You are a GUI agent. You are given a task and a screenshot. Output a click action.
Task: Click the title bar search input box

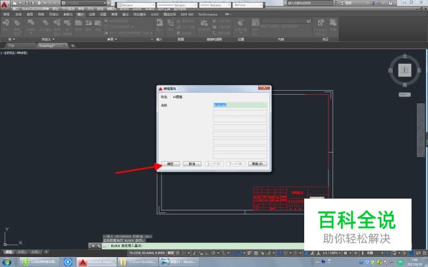click(310, 3)
